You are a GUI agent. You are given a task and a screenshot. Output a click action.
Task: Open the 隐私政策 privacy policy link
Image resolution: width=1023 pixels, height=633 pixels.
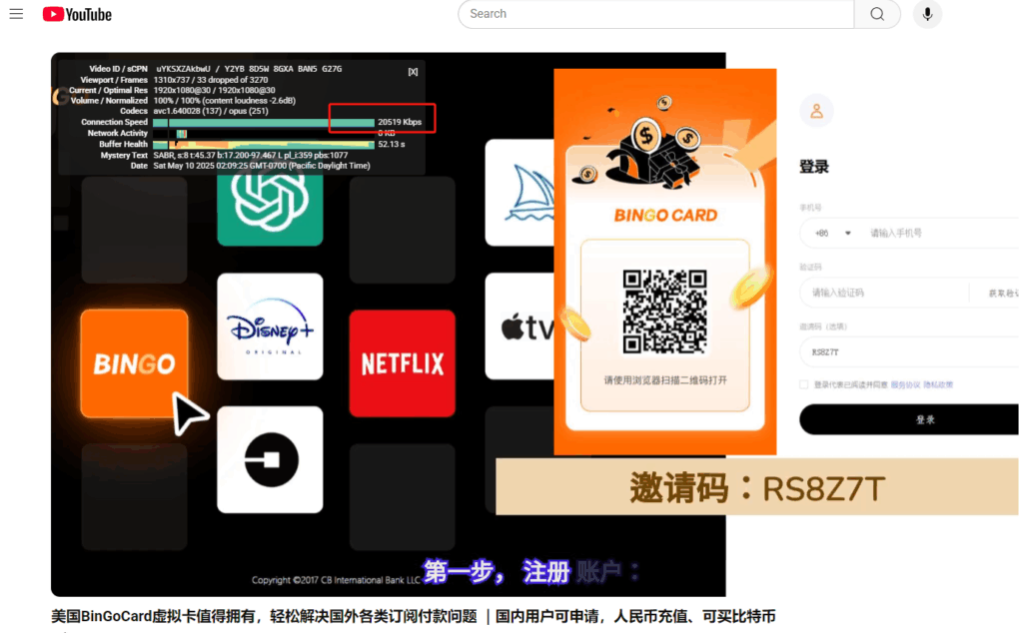pos(938,384)
